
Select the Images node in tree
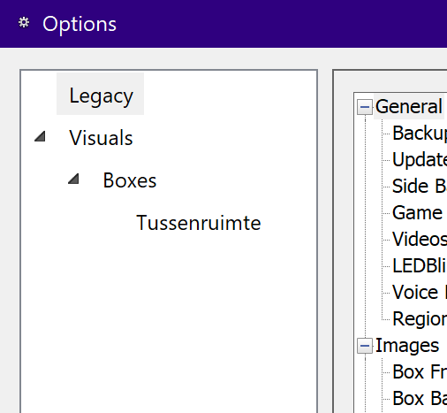point(407,346)
